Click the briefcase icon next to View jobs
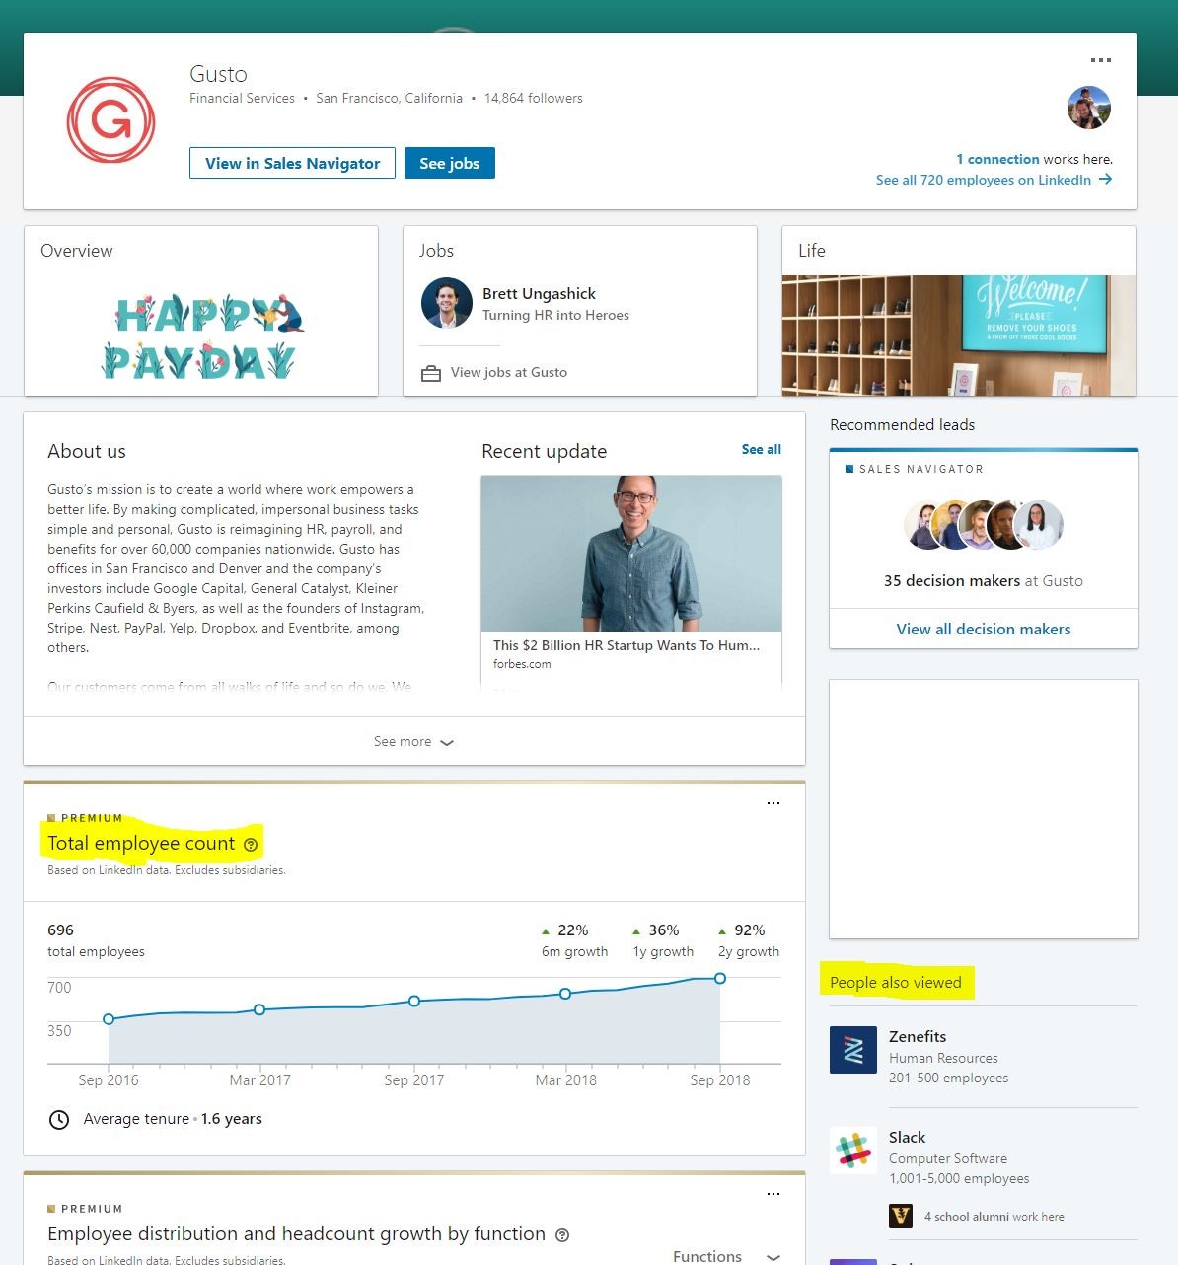The width and height of the screenshot is (1178, 1265). pos(431,373)
